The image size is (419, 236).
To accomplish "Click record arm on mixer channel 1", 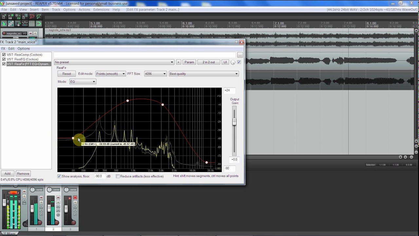I will pos(40,223).
